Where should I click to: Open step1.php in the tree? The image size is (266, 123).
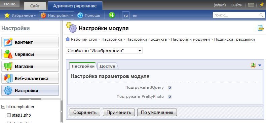[x=22, y=115]
